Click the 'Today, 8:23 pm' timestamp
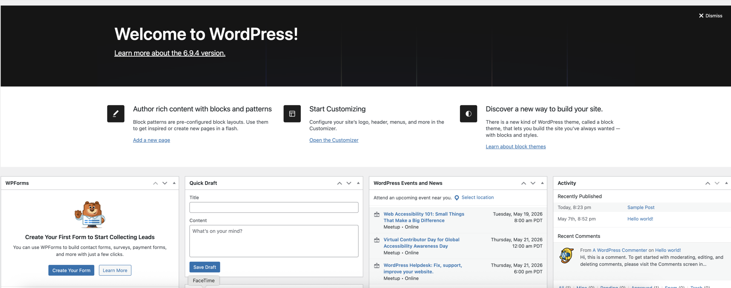731x288 pixels. (x=574, y=208)
